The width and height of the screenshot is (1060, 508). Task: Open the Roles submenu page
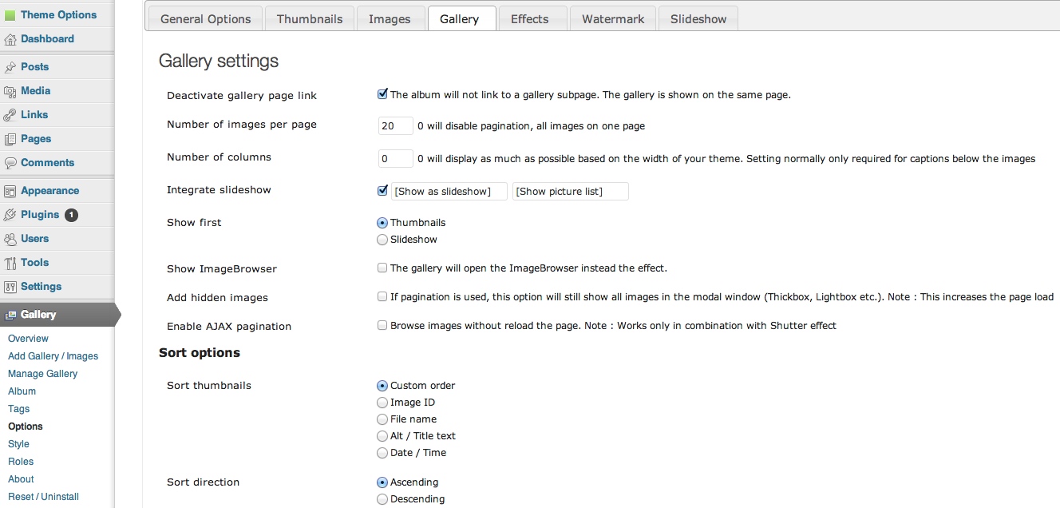coord(21,462)
